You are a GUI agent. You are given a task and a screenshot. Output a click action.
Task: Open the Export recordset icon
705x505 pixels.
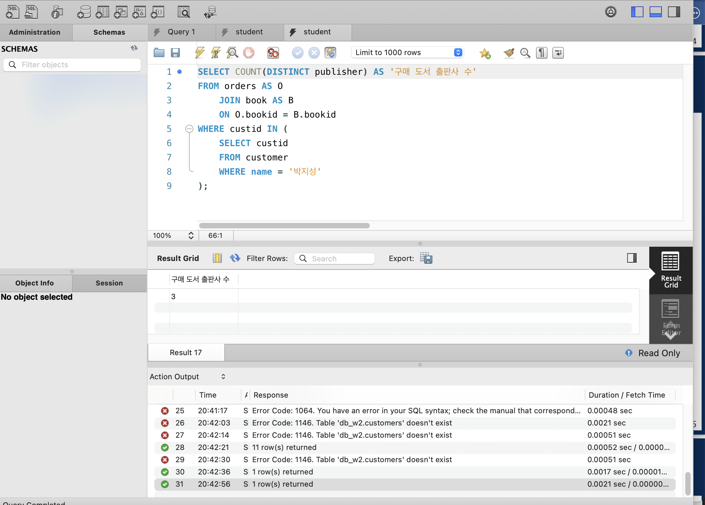426,258
